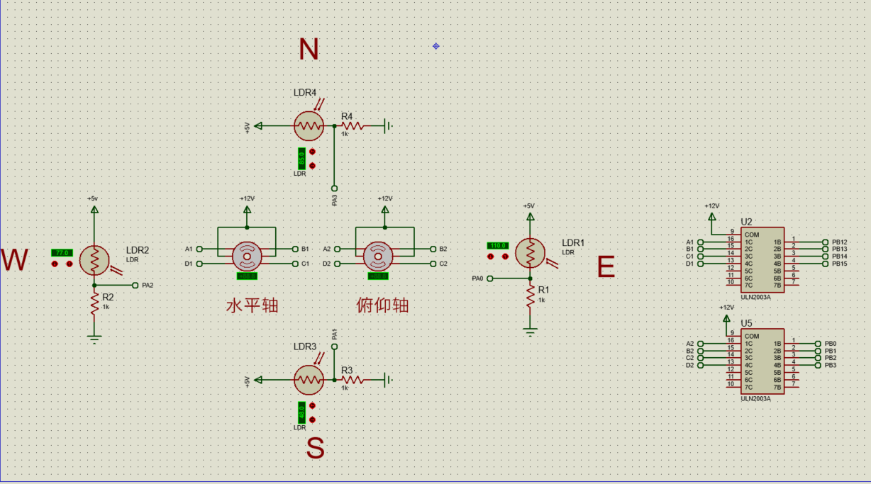Viewport: 871px width, 484px height.
Task: Select the 水平轴 text label
Action: pyautogui.click(x=252, y=305)
